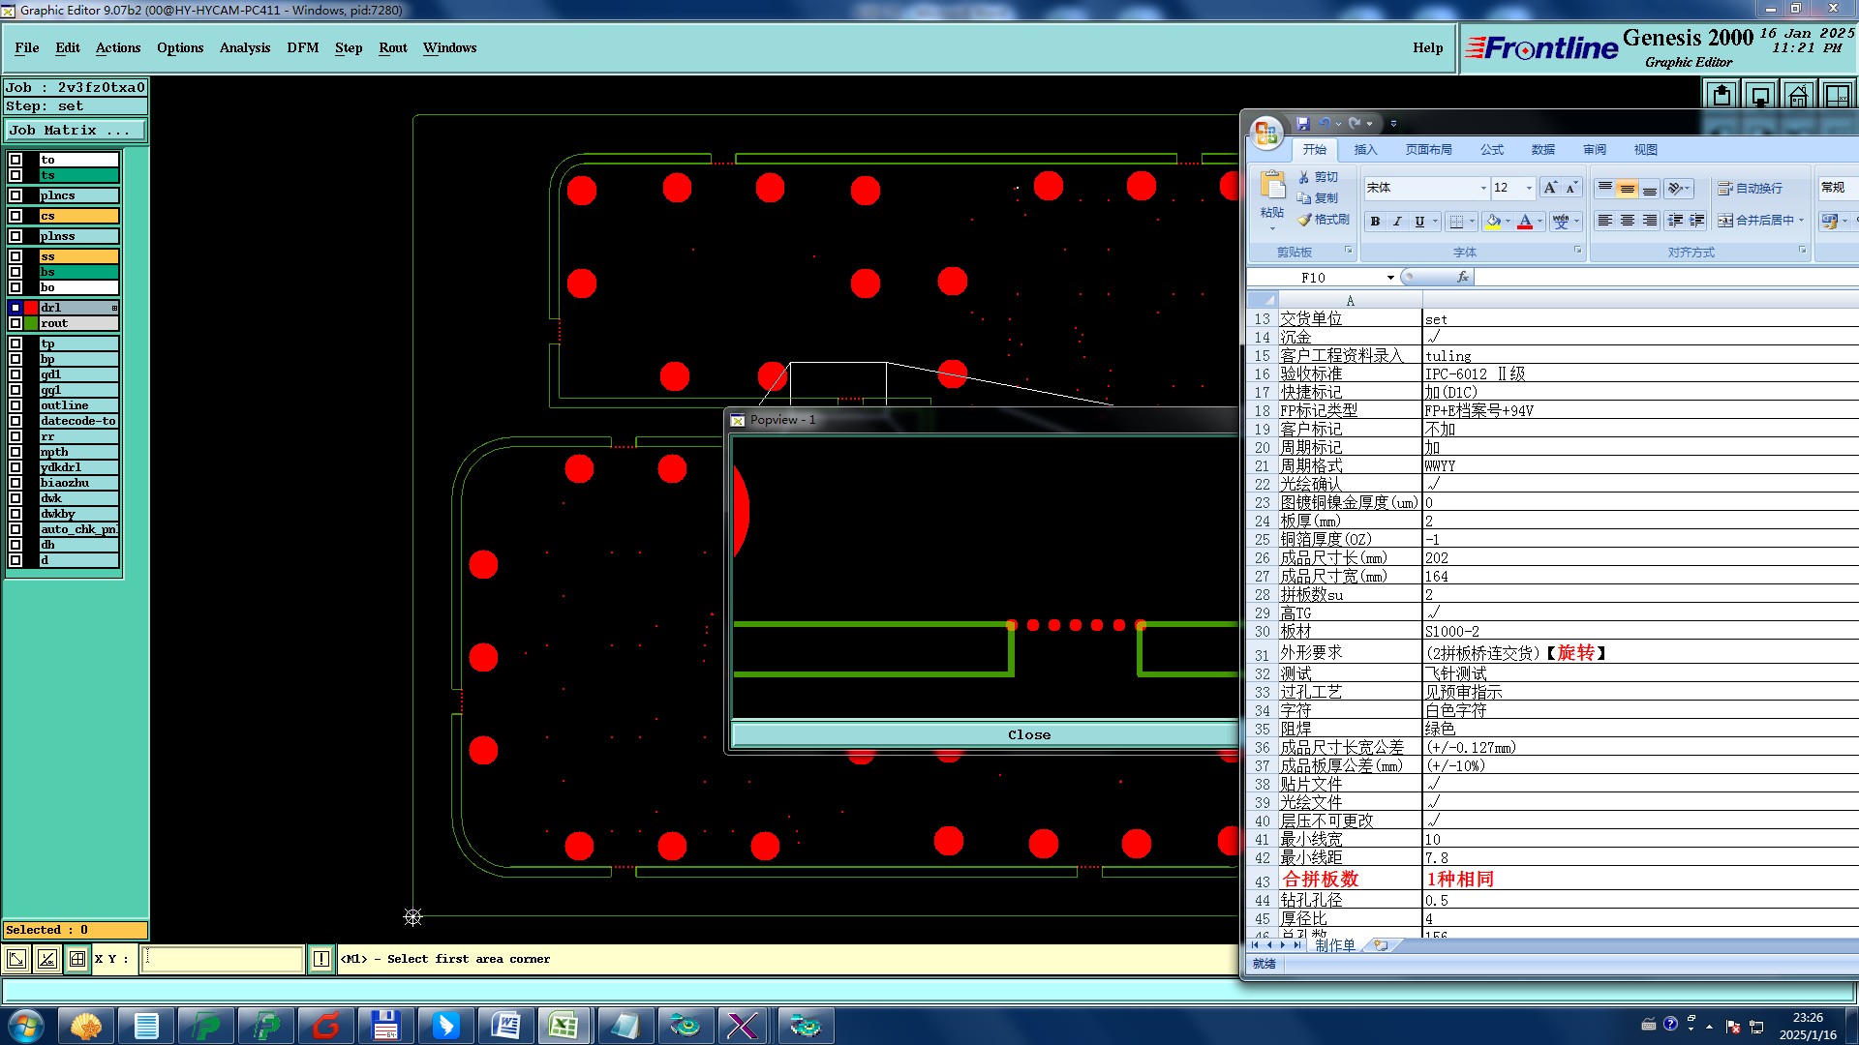Expand the cell name box dropdown

1390,278
